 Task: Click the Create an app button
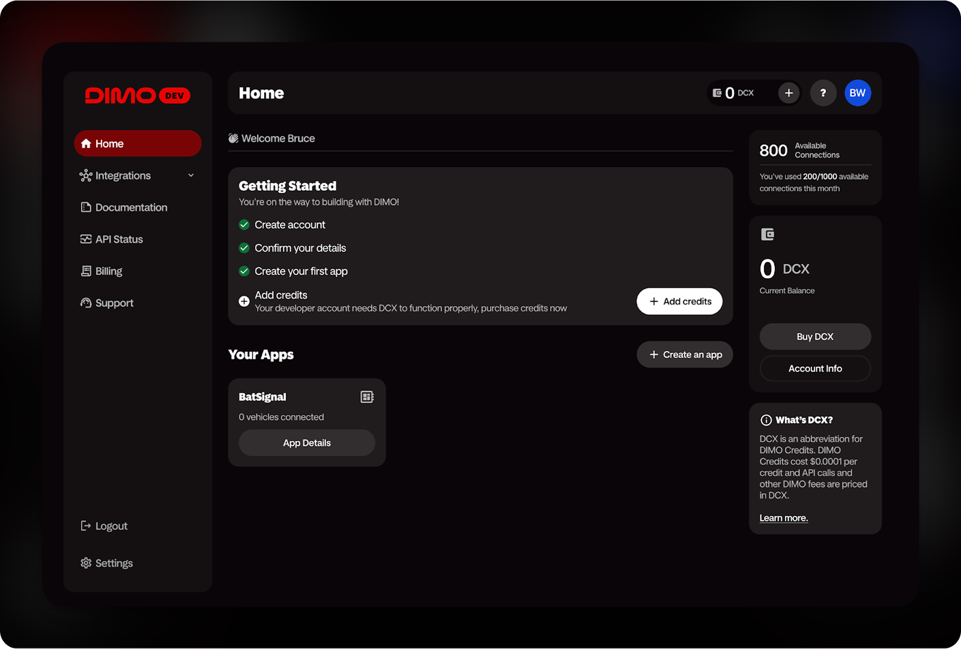coord(685,355)
